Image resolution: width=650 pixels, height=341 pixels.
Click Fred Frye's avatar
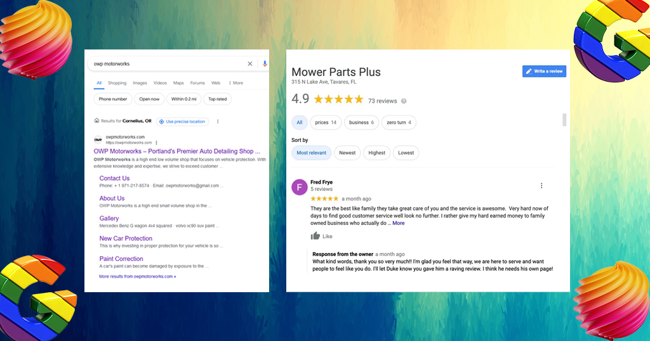(300, 187)
